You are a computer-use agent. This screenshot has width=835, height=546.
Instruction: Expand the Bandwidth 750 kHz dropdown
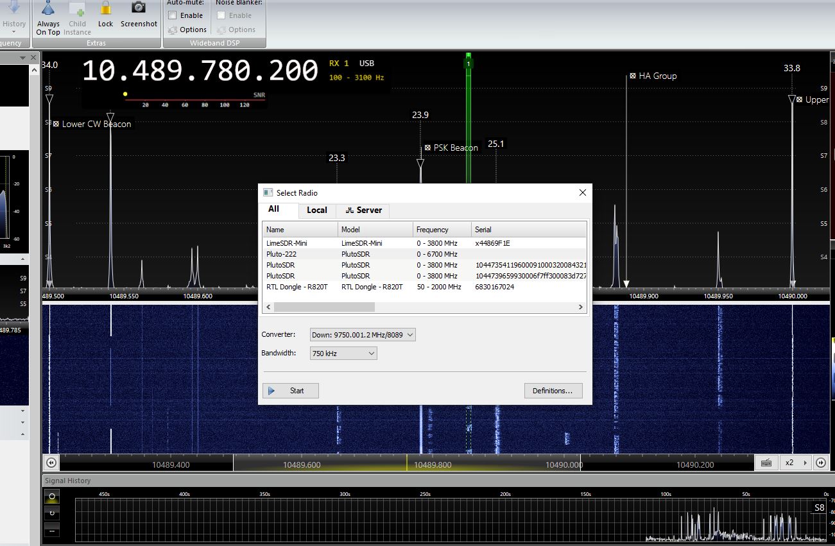(x=343, y=354)
